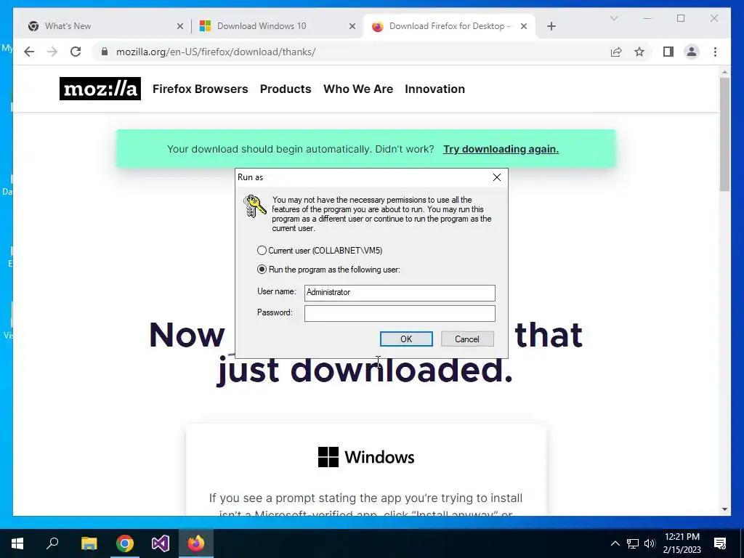This screenshot has height=558, width=744.
Task: Open the Chrome side panel
Action: click(668, 52)
